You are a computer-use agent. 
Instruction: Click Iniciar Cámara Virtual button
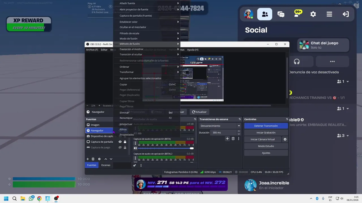tap(262, 139)
